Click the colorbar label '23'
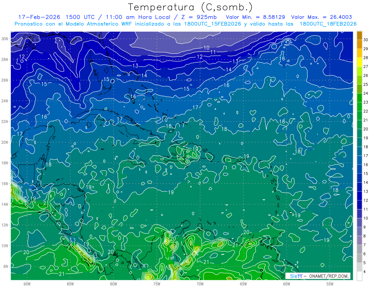The width and height of the screenshot is (374, 288). click(x=366, y=102)
